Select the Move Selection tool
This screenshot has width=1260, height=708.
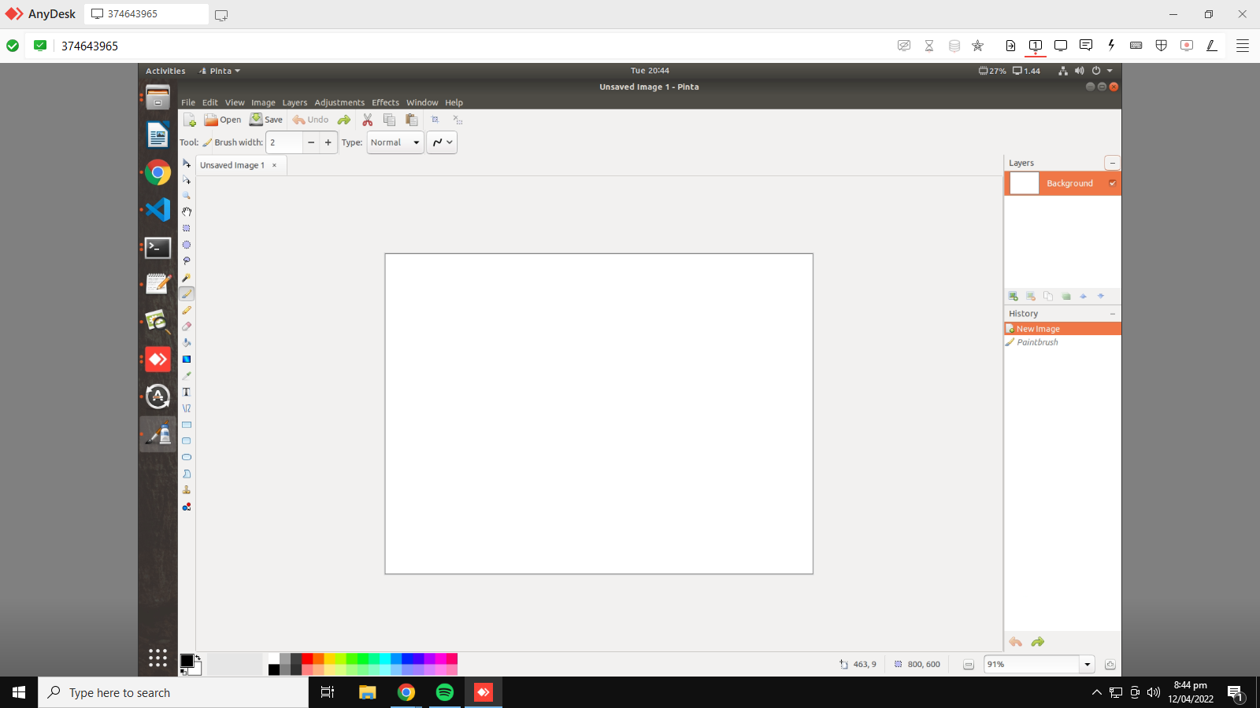coord(187,180)
